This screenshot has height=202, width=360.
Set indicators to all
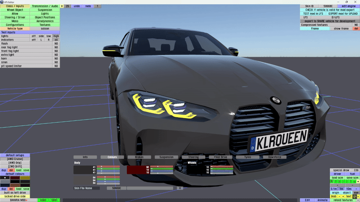pyautogui.click(x=56, y=40)
